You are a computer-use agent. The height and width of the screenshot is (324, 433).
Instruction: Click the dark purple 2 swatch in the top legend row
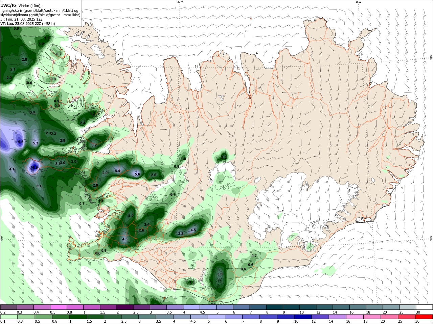pyautogui.click(x=125, y=307)
